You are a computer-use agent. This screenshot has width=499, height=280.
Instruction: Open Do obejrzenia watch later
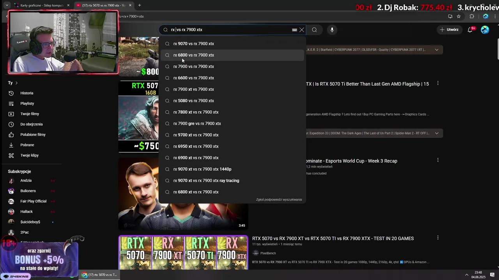31,124
